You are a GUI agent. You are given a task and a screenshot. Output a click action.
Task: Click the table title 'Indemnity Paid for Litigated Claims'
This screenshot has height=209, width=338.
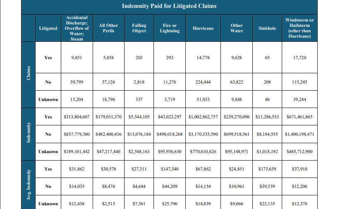[x=169, y=6]
